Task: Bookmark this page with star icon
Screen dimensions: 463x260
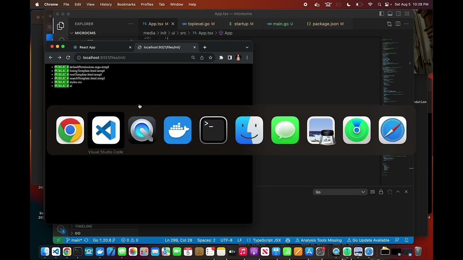Action: click(x=210, y=57)
